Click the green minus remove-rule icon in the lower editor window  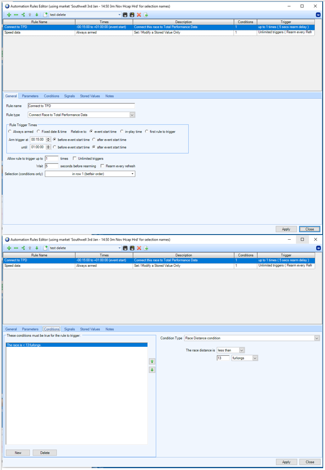[16, 248]
